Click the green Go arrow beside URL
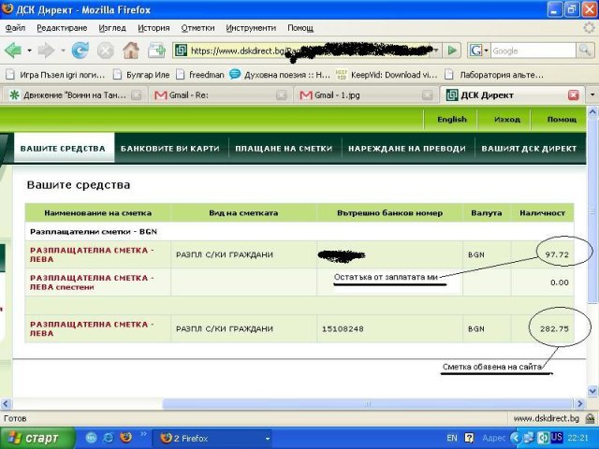 click(452, 51)
